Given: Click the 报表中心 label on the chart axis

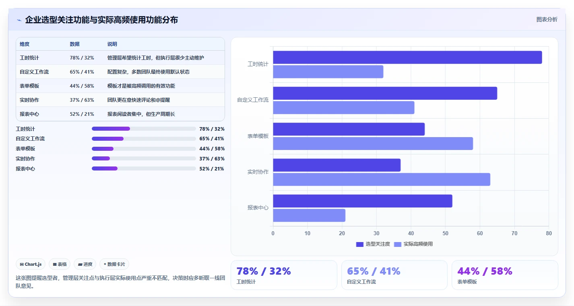Looking at the screenshot, I should (x=258, y=208).
